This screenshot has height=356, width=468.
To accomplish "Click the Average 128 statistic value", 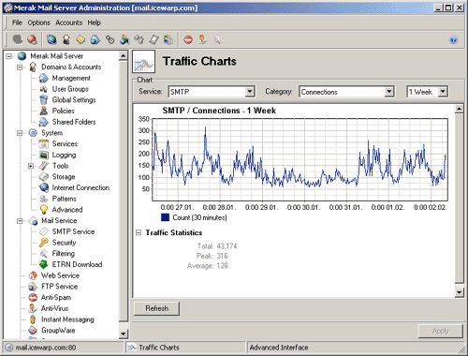I will tap(222, 266).
